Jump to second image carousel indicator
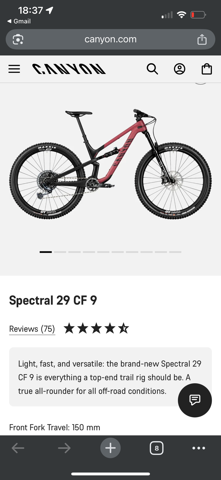 tap(60, 252)
